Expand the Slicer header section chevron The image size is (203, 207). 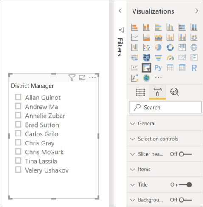(x=133, y=154)
